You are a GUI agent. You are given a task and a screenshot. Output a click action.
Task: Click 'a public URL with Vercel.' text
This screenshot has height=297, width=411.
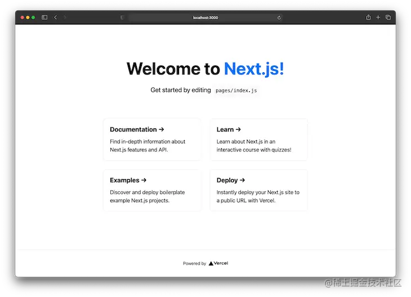[246, 201]
